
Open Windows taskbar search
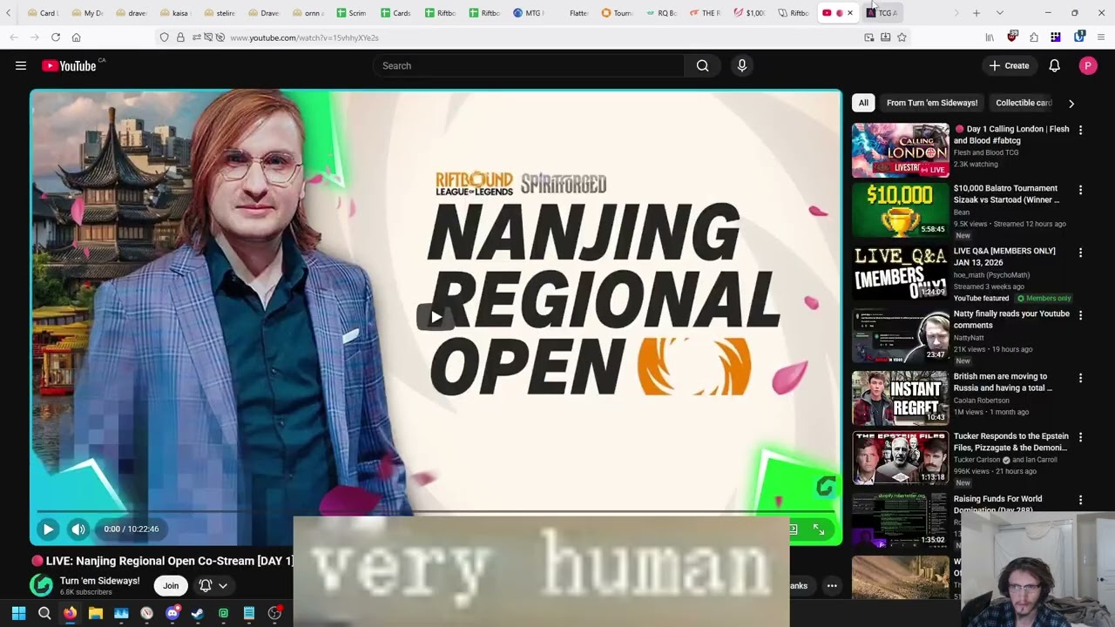pyautogui.click(x=44, y=613)
